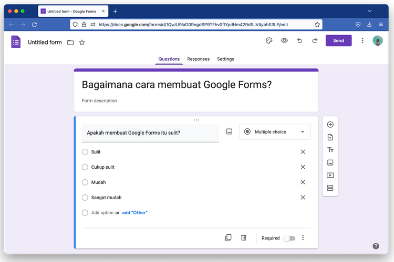Click the add video icon in sidebar

330,176
